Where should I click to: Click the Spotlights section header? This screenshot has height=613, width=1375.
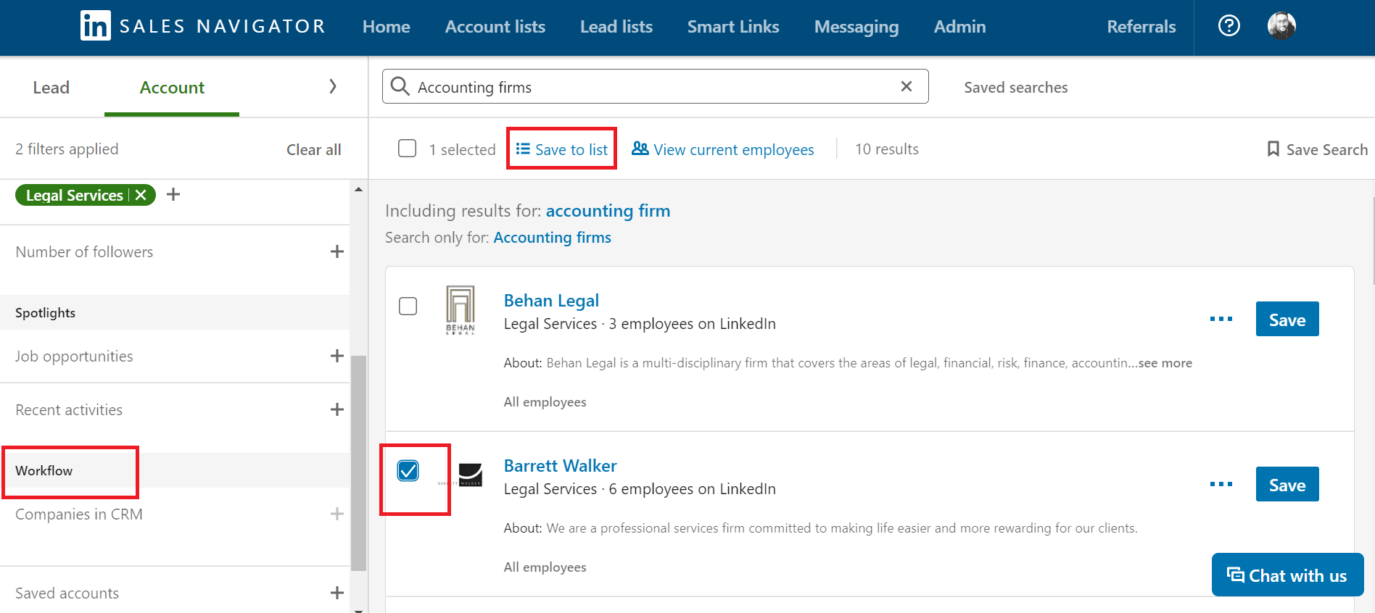tap(46, 313)
